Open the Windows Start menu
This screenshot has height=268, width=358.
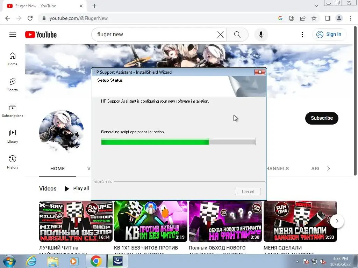[9, 261]
